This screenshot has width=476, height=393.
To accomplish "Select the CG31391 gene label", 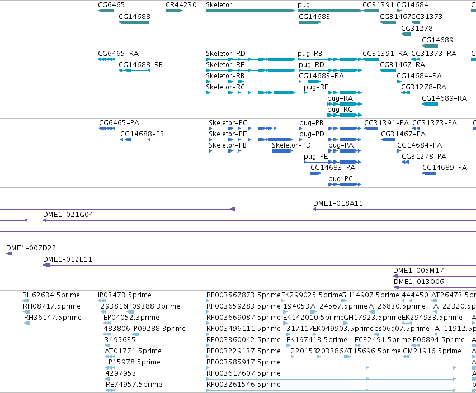I will 378,5.
